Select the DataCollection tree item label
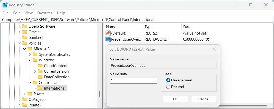 [57, 77]
